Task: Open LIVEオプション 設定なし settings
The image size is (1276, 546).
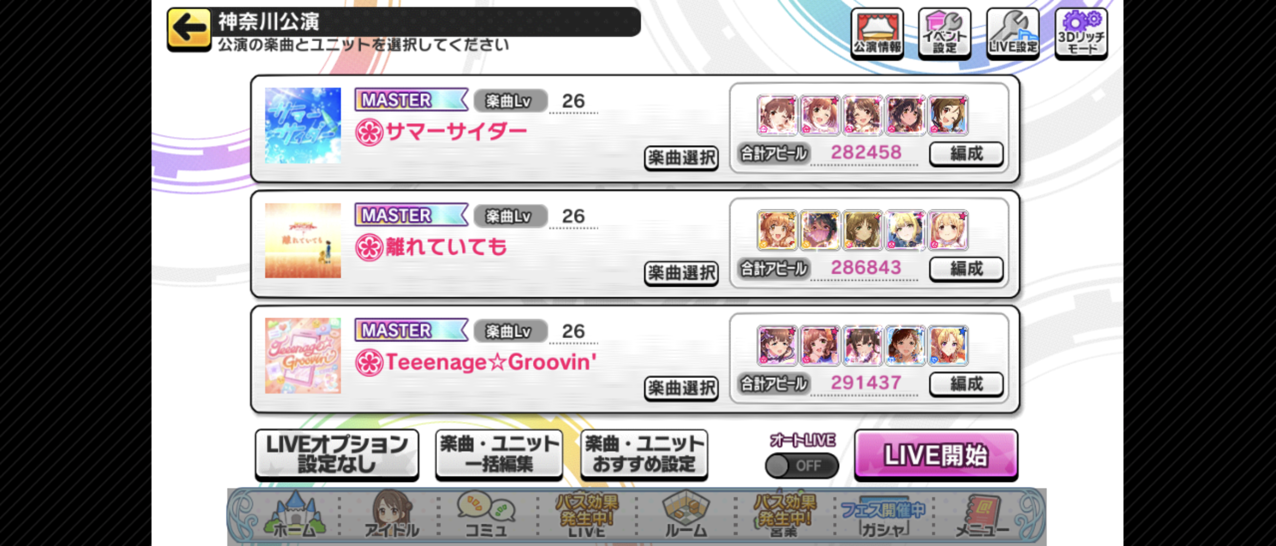Action: pos(337,455)
